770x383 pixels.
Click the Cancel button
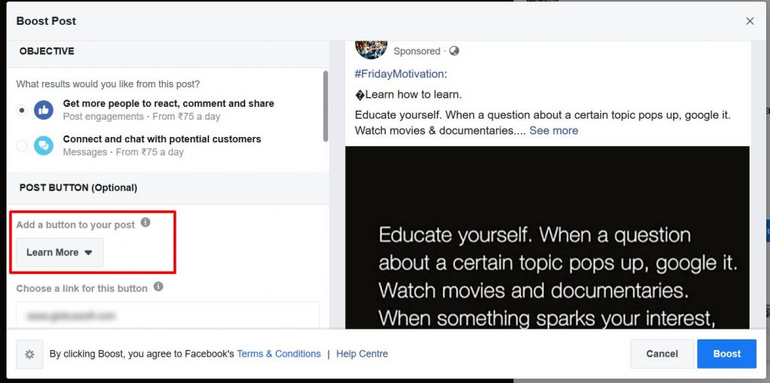[662, 354]
